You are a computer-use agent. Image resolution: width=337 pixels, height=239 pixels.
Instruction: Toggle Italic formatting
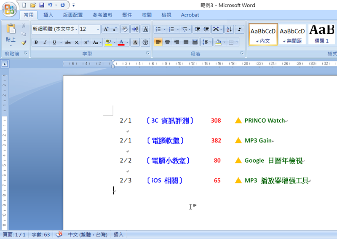tap(45, 42)
